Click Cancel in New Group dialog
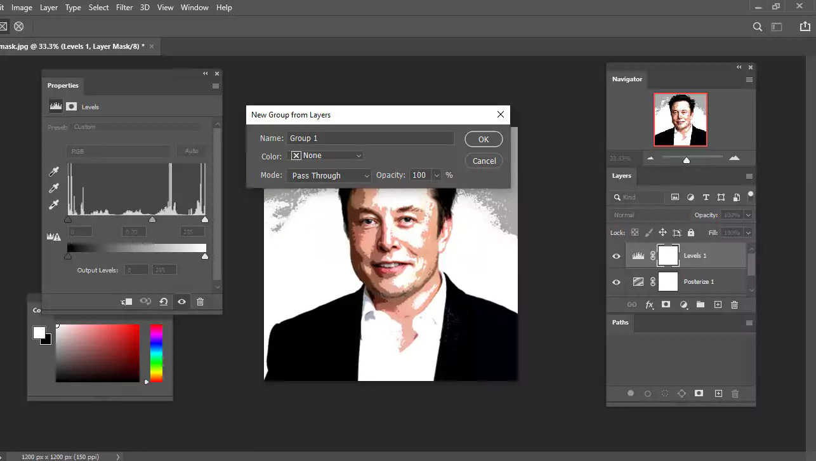The image size is (816, 461). click(x=484, y=161)
